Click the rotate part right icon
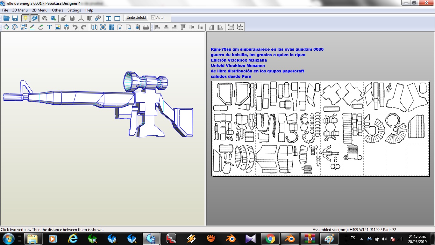Screen dimensions: 435x245 coord(220,27)
